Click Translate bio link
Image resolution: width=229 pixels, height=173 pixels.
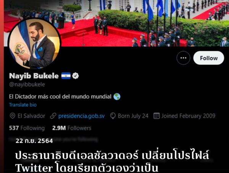[23, 105]
